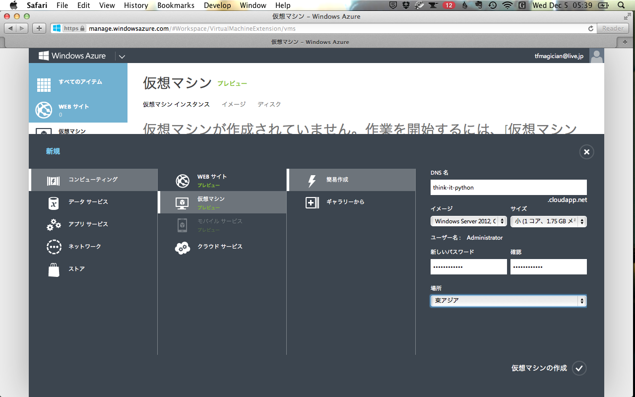
Task: Select コンピューティング category icon
Action: [53, 181]
